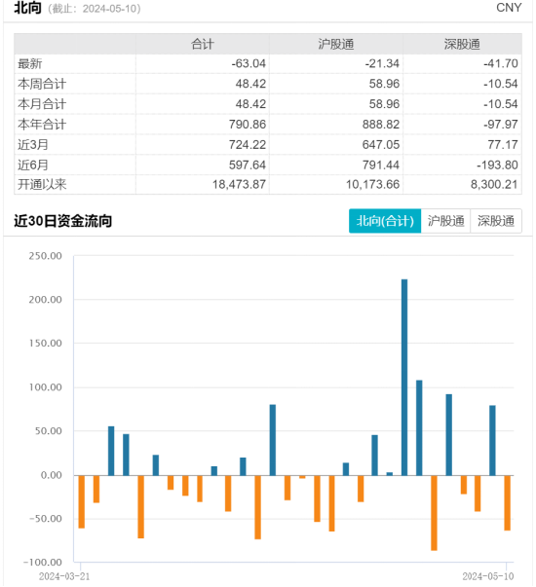536x587 pixels.
Task: Click the -41.70 value cell
Action: pos(501,63)
